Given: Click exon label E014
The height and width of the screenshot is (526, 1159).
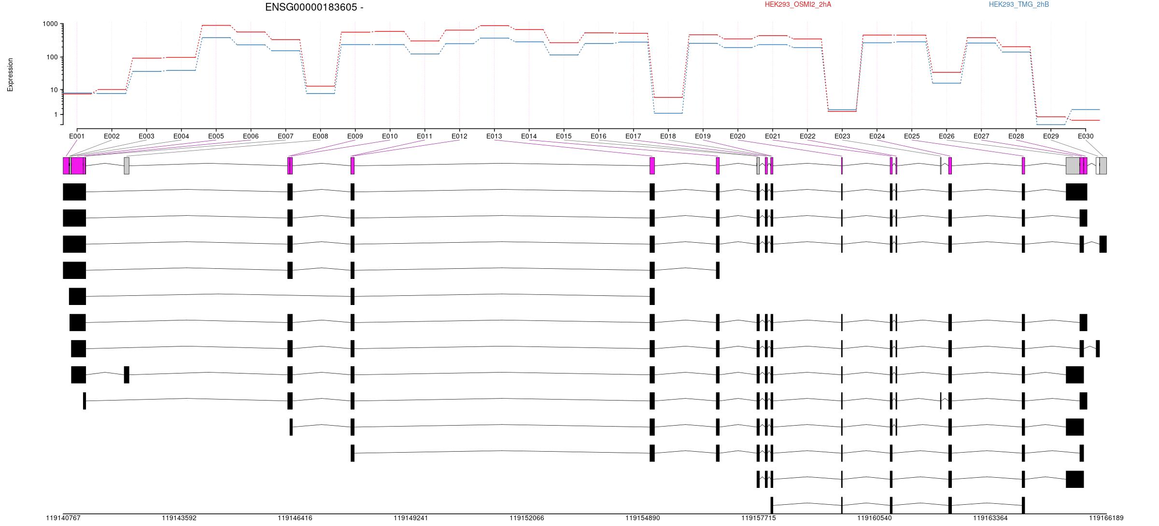Looking at the screenshot, I should coord(529,136).
